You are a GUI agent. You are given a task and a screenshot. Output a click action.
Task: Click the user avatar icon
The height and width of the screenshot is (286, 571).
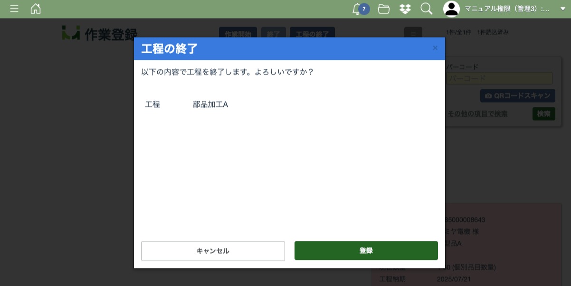451,9
